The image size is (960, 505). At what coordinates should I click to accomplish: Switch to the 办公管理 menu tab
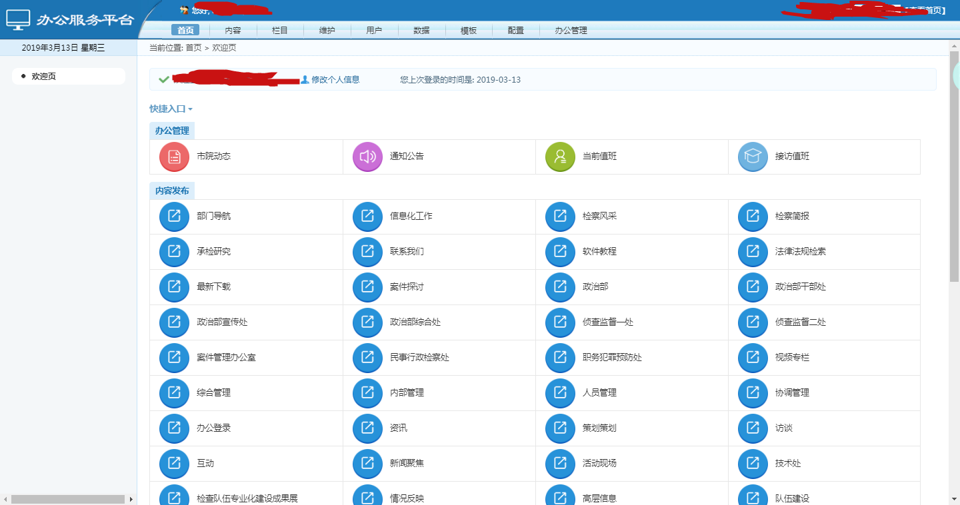point(571,31)
